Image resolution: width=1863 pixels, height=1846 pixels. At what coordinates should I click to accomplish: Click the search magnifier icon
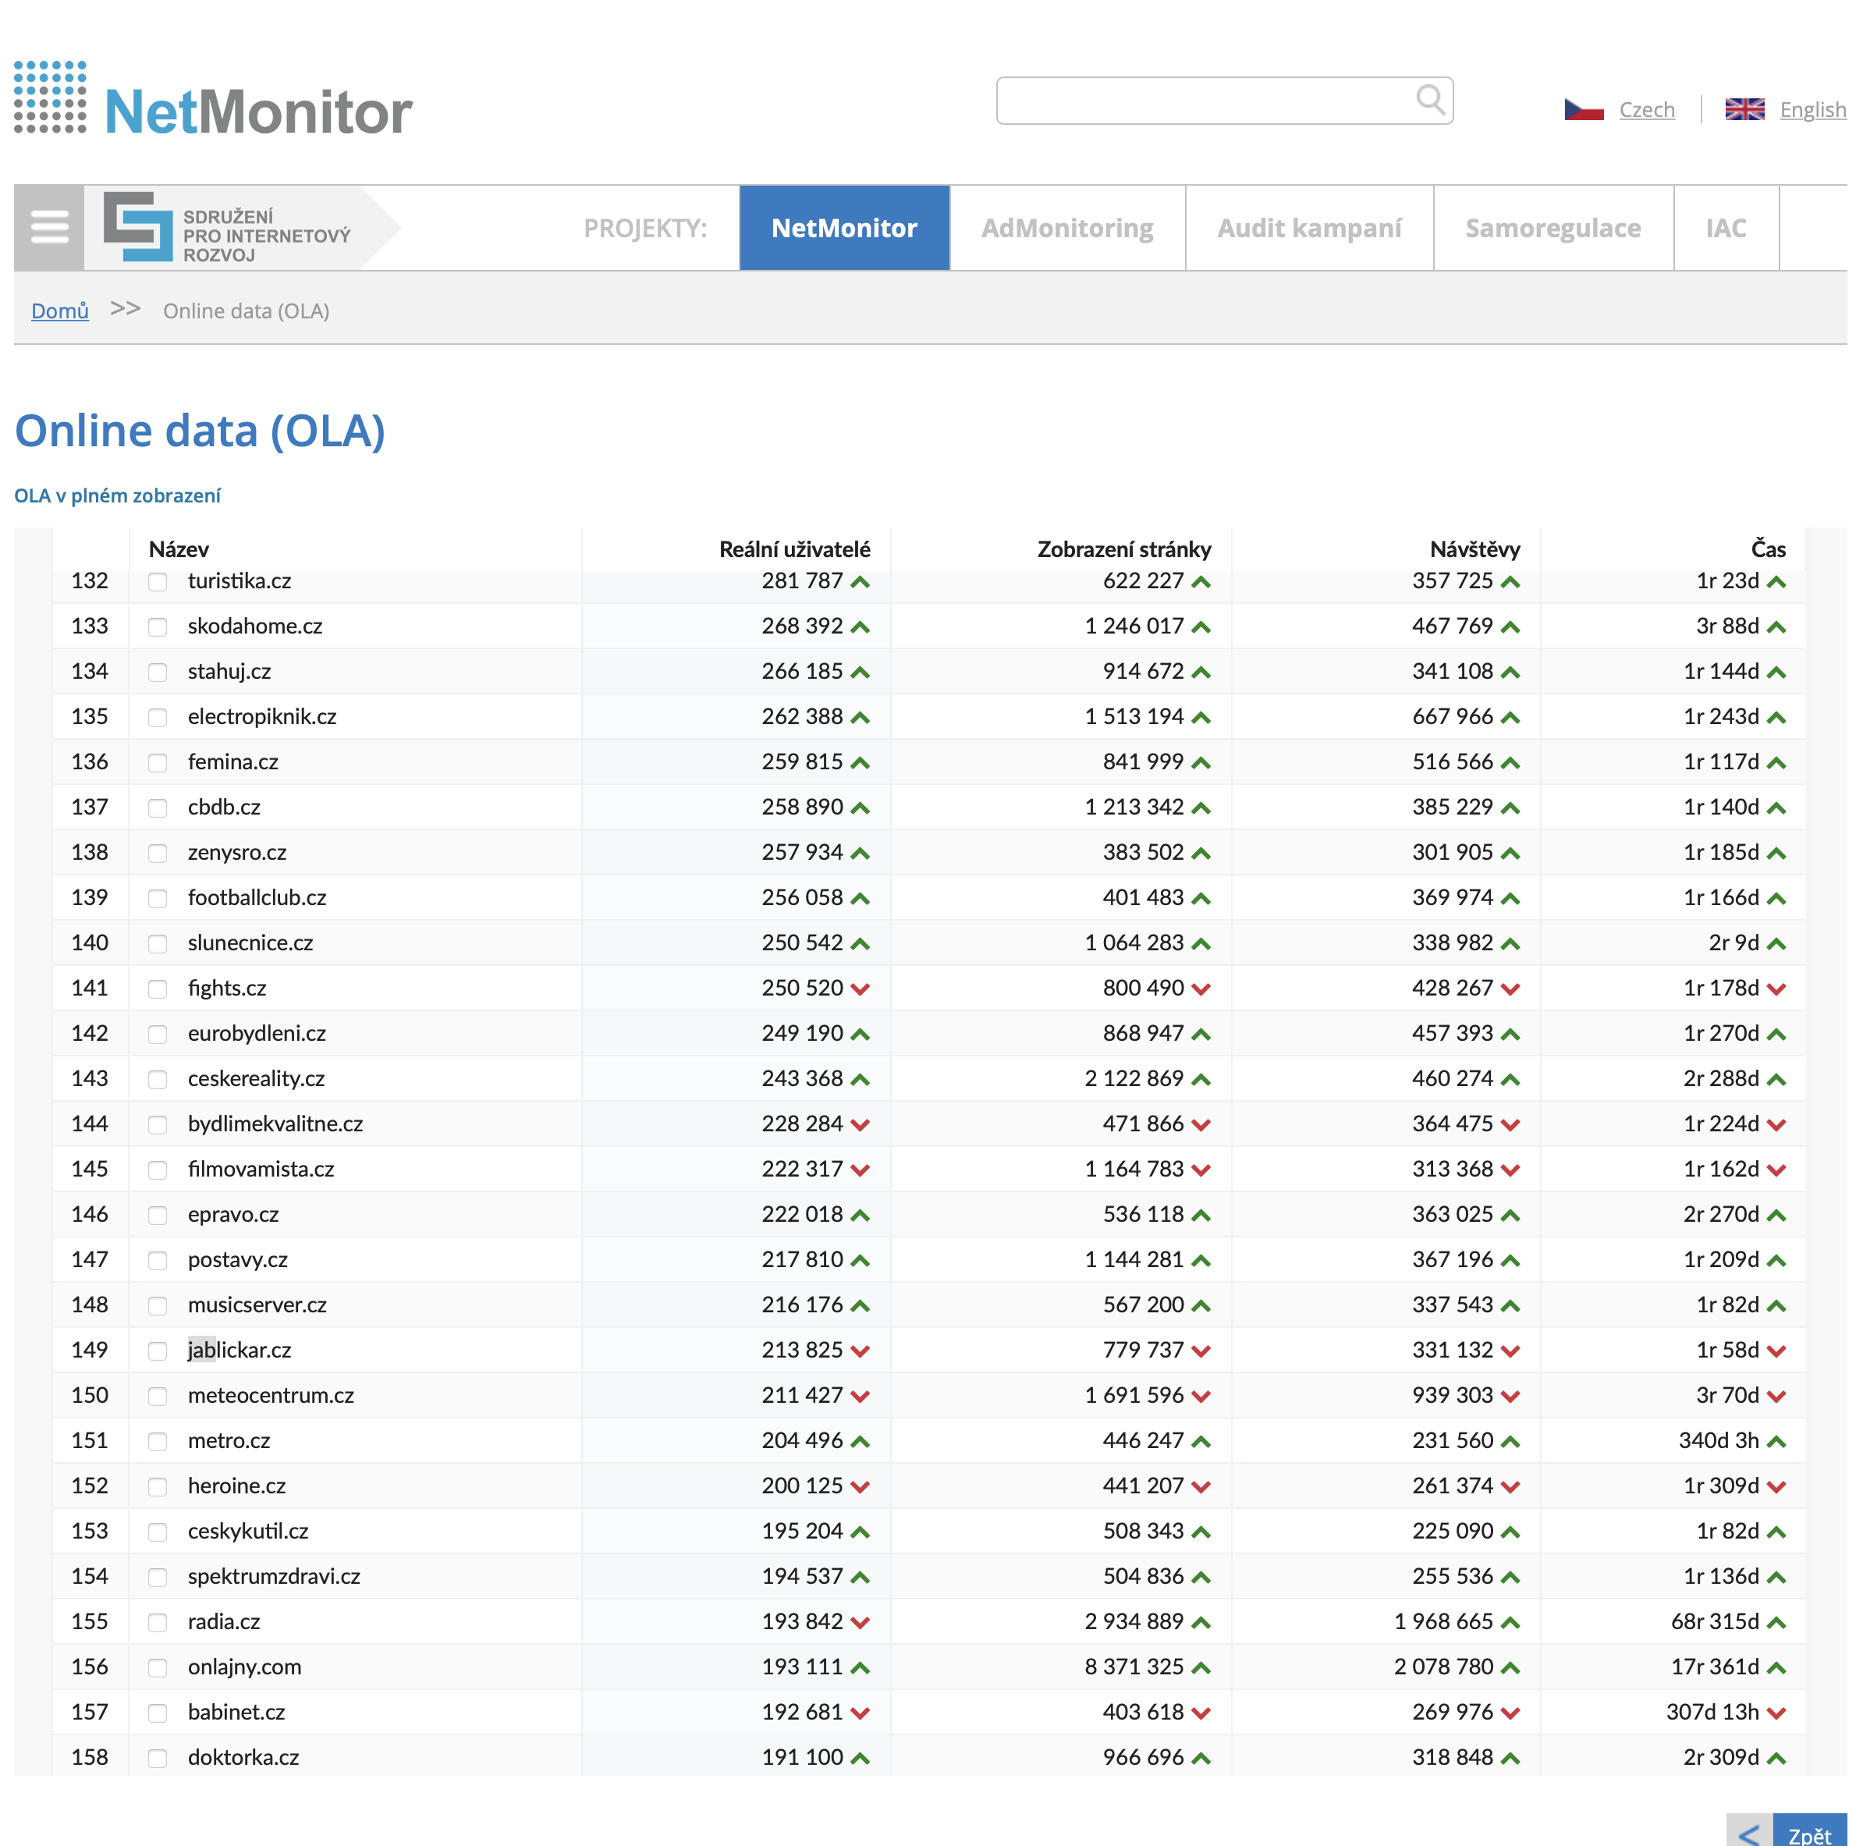1430,99
